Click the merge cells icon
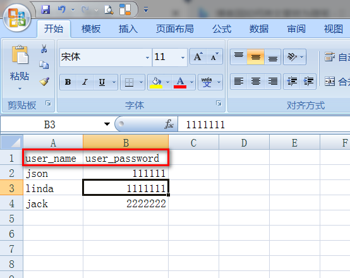Viewport: 350px width, 278px height. click(330, 82)
